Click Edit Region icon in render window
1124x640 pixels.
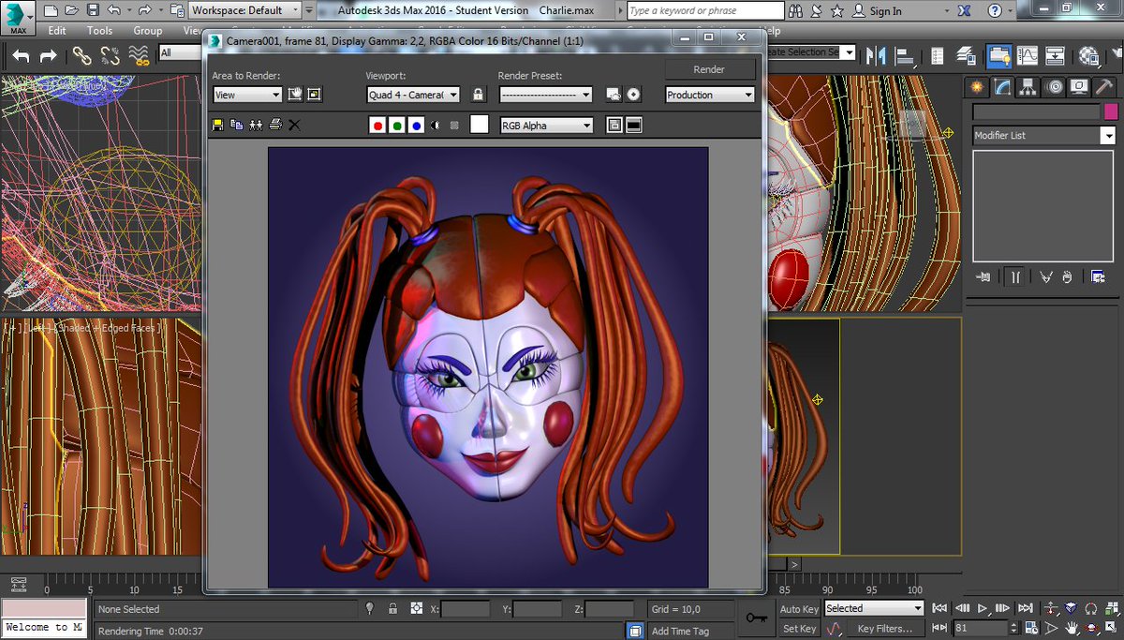[x=295, y=95]
